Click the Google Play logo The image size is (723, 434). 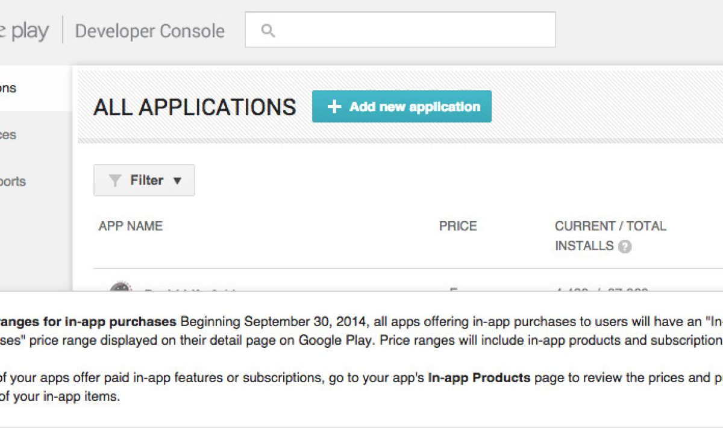tap(24, 31)
